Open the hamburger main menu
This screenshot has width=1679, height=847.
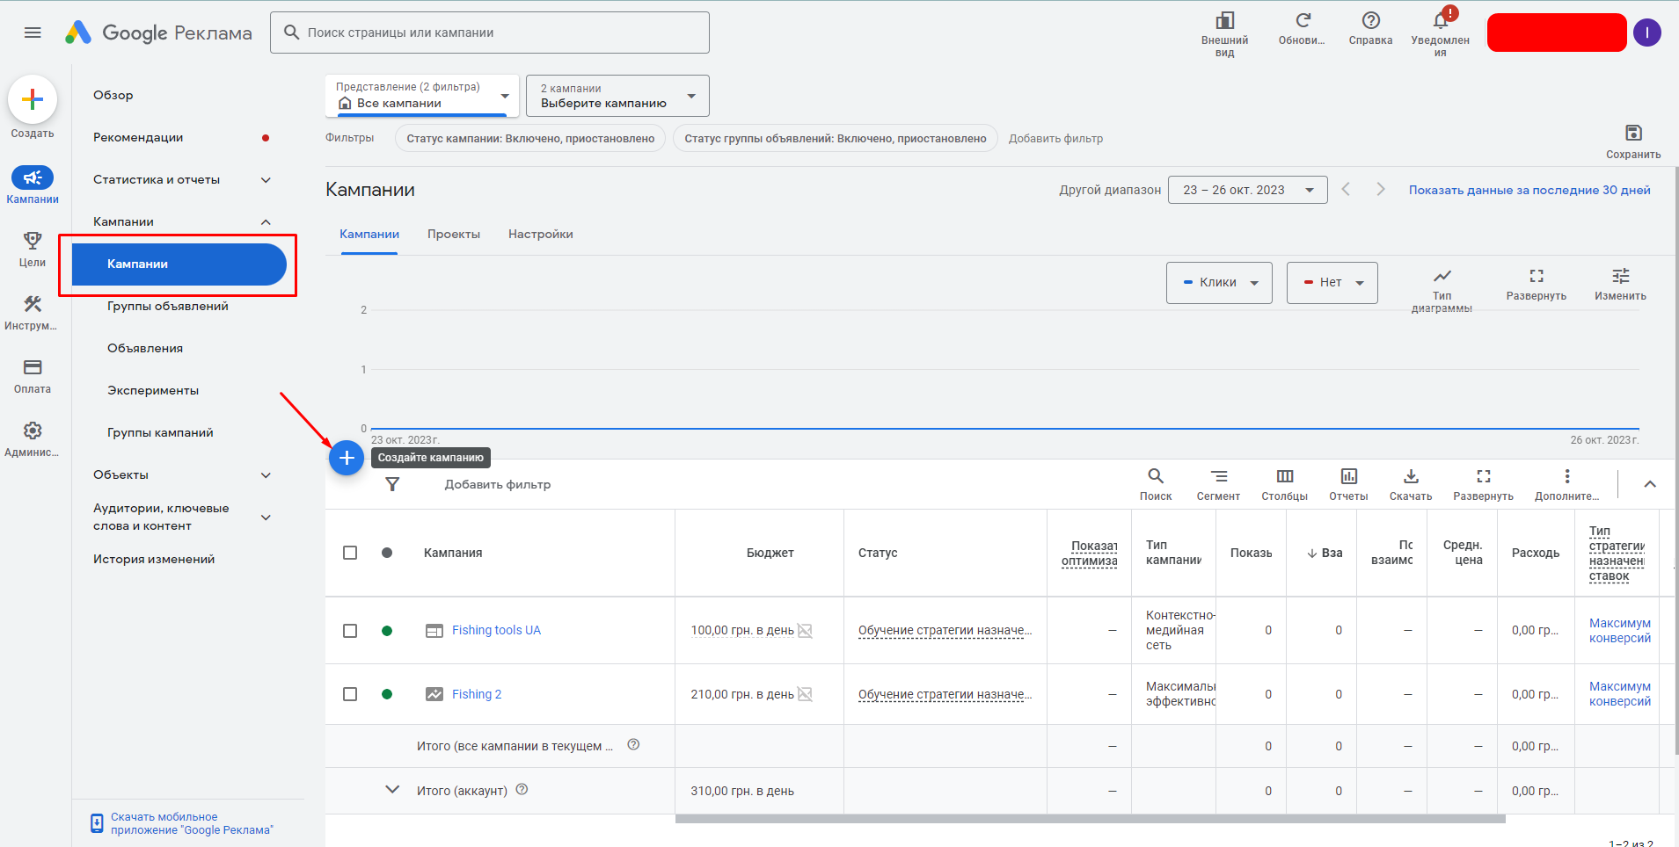coord(33,33)
